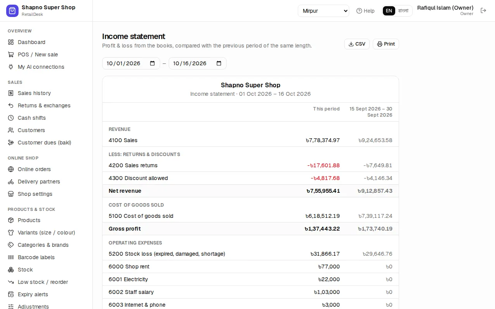This screenshot has height=309, width=495.
Task: Download the CSV export
Action: coord(357,44)
